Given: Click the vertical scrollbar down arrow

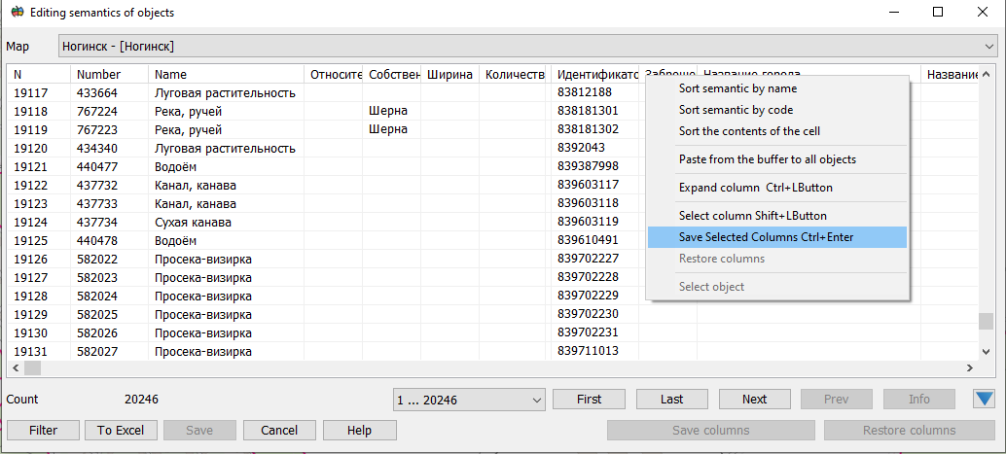Looking at the screenshot, I should pyautogui.click(x=987, y=351).
